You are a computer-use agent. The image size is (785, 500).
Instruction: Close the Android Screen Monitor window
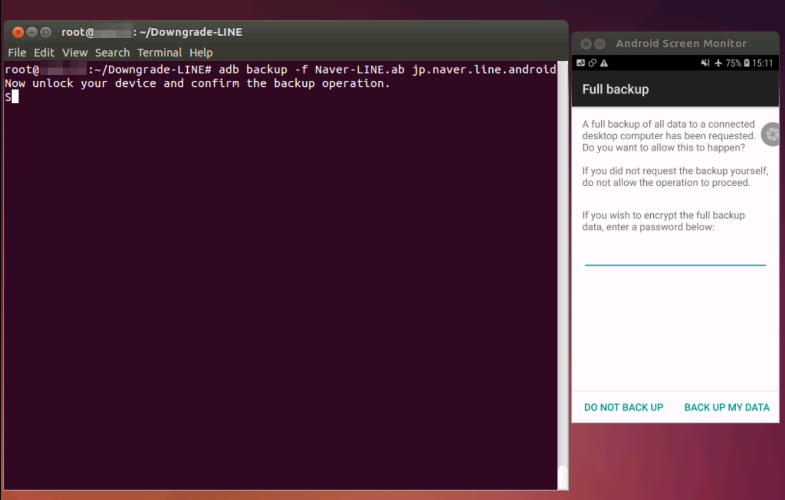[586, 44]
